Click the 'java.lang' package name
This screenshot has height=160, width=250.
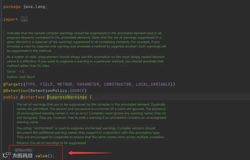pyautogui.click(x=34, y=7)
